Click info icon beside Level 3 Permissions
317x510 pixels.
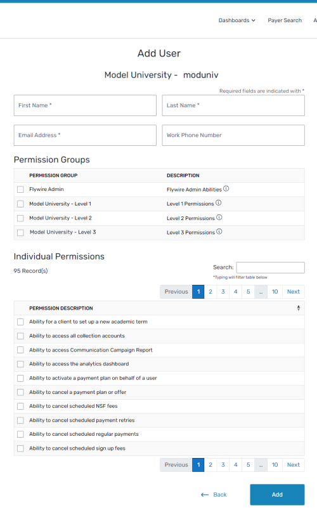[x=219, y=232]
